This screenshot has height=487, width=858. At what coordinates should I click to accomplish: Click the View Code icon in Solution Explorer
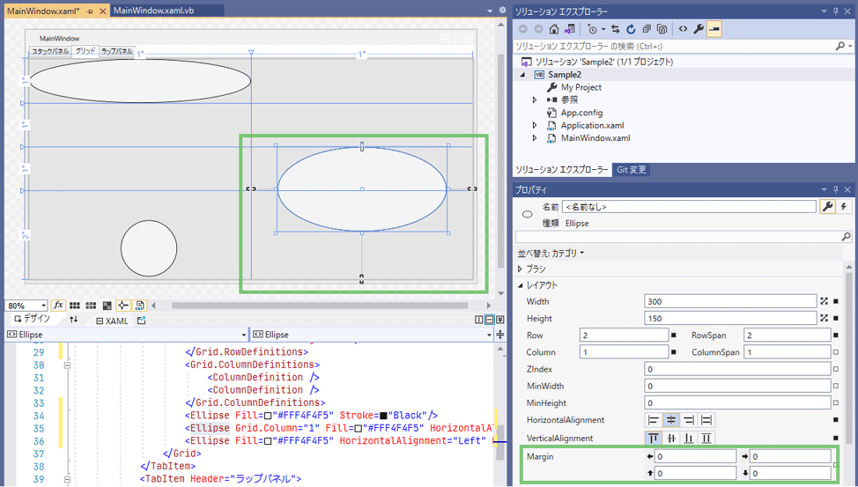[x=682, y=29]
